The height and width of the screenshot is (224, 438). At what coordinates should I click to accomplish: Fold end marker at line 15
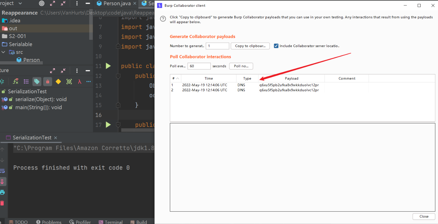tap(118, 105)
